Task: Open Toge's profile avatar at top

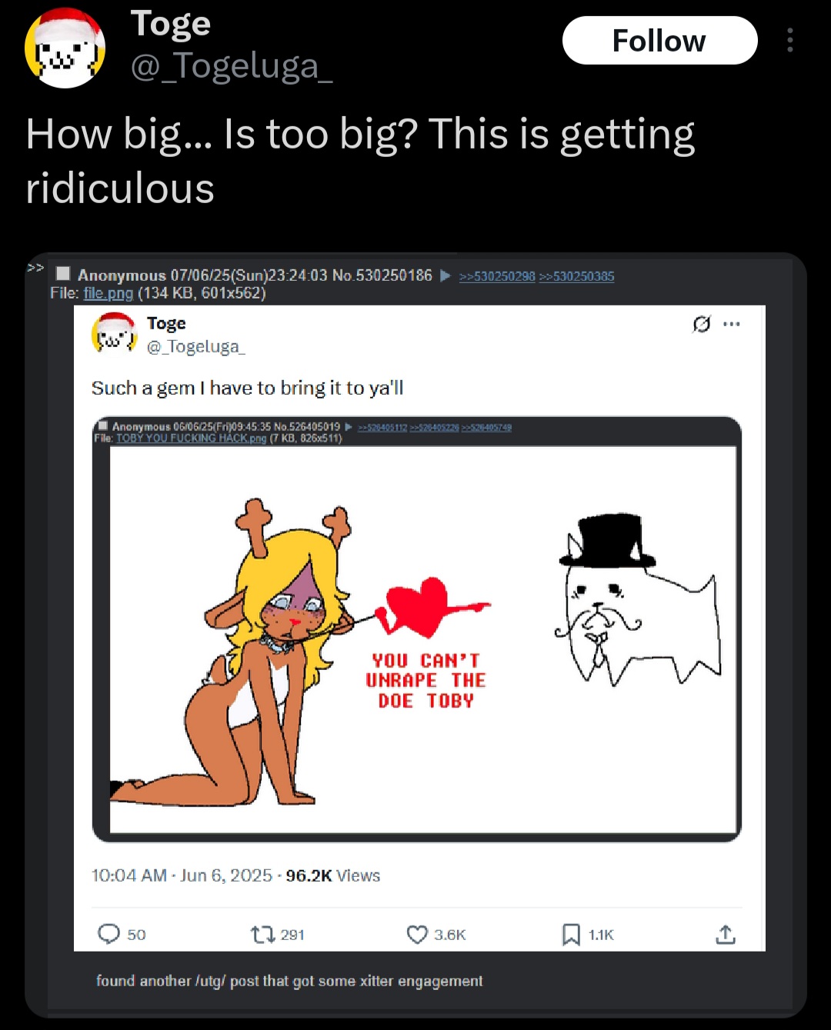Action: click(x=65, y=48)
